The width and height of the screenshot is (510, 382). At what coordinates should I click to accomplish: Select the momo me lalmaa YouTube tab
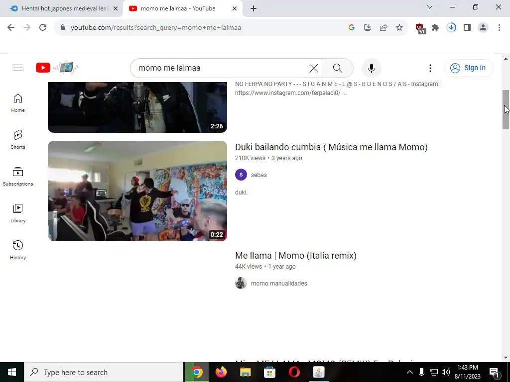(x=178, y=8)
